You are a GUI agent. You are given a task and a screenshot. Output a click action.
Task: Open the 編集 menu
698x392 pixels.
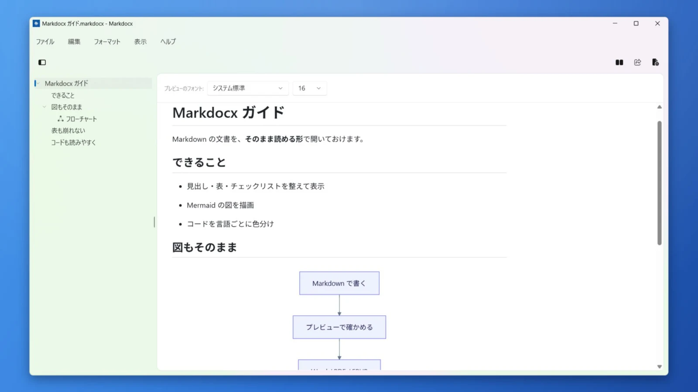[74, 41]
